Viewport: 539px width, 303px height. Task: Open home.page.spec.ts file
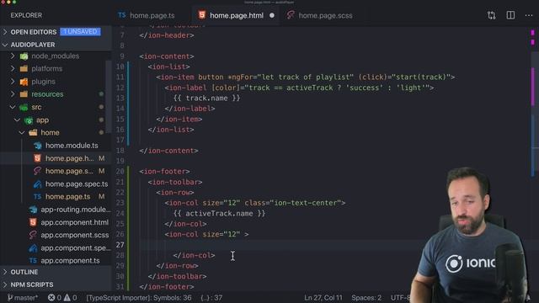[77, 183]
